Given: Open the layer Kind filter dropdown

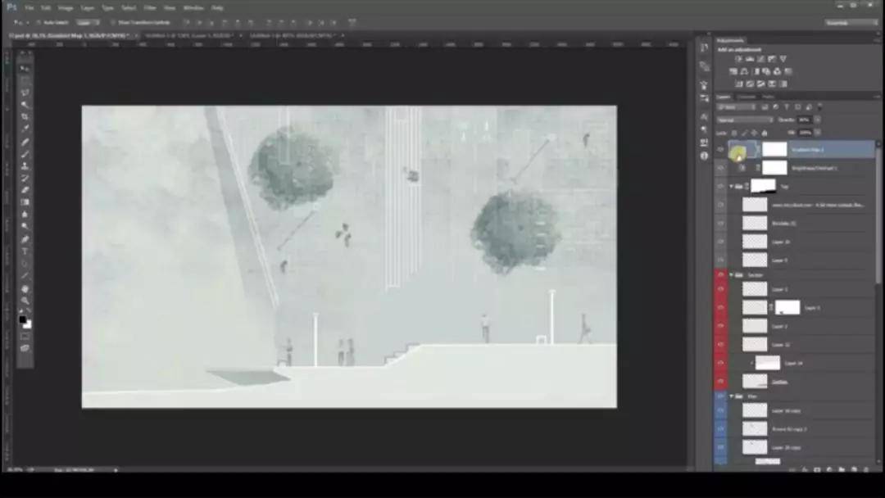Looking at the screenshot, I should click(x=736, y=106).
